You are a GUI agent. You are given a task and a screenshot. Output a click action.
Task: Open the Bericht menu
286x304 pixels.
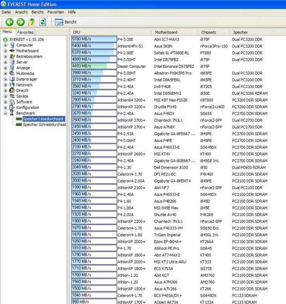pos(38,12)
